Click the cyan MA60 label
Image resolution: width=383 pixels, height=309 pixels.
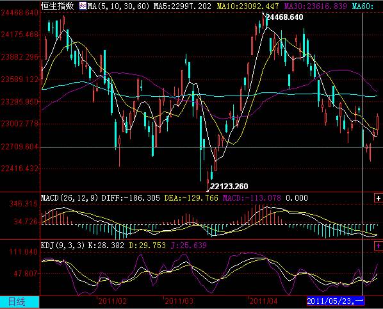point(363,6)
